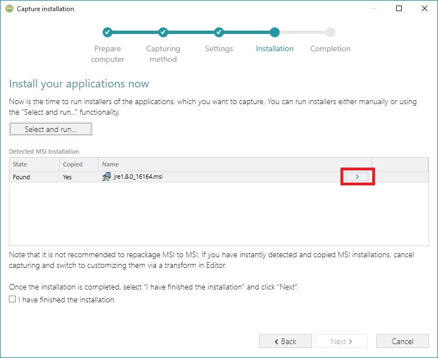
Task: Check 'I have finished the installation'
Action: click(x=12, y=299)
